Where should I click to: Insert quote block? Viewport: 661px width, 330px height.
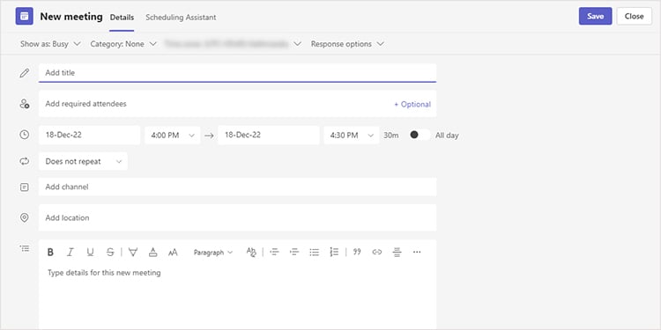click(x=357, y=252)
